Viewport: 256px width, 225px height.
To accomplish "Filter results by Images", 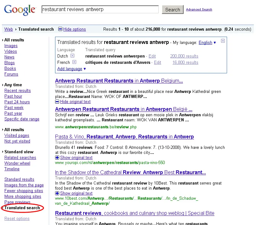I will click(x=11, y=46).
